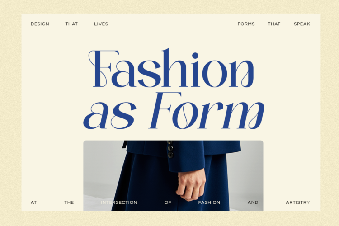Click the ARTISTRY footer text
This screenshot has width=339, height=226.
point(298,202)
